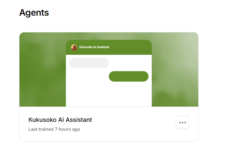
Task: Click the right dot of the ellipsis button
Action: [x=185, y=123]
